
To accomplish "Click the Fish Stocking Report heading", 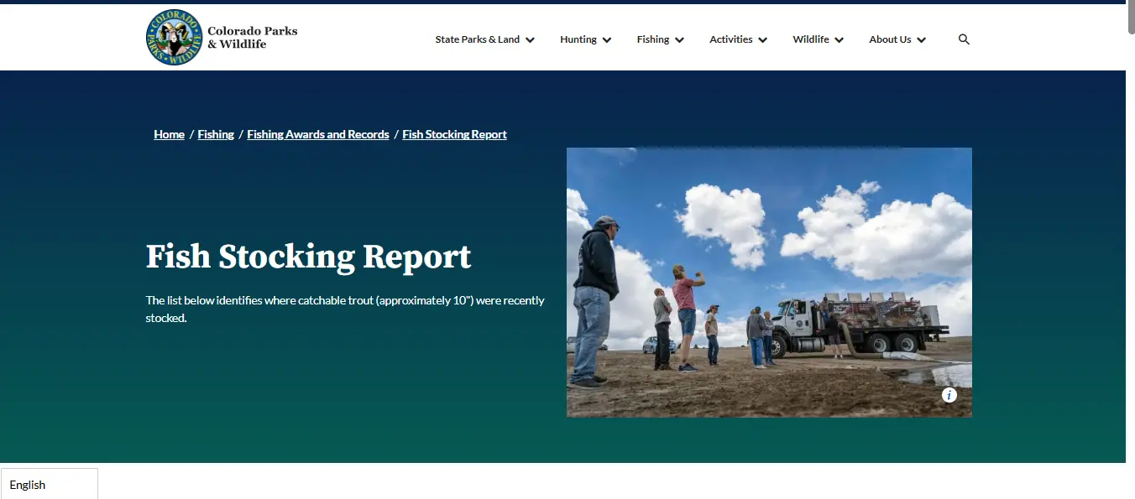I will pyautogui.click(x=309, y=257).
